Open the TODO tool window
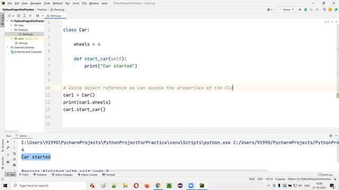 [x=24, y=175]
